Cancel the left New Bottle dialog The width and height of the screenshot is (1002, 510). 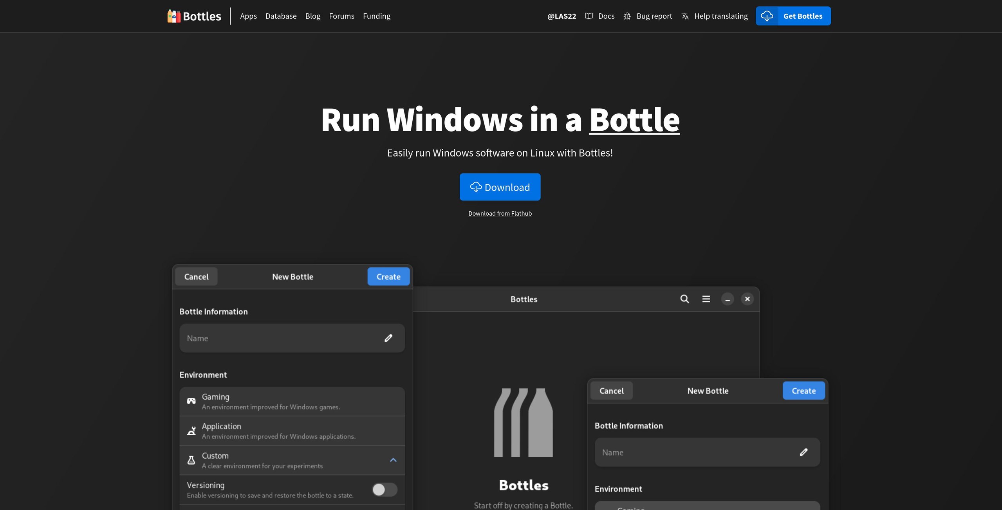tap(196, 277)
